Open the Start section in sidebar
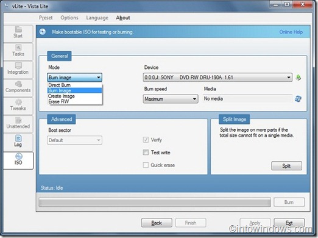Image resolution: width=318 pixels, height=238 pixels. point(18,33)
